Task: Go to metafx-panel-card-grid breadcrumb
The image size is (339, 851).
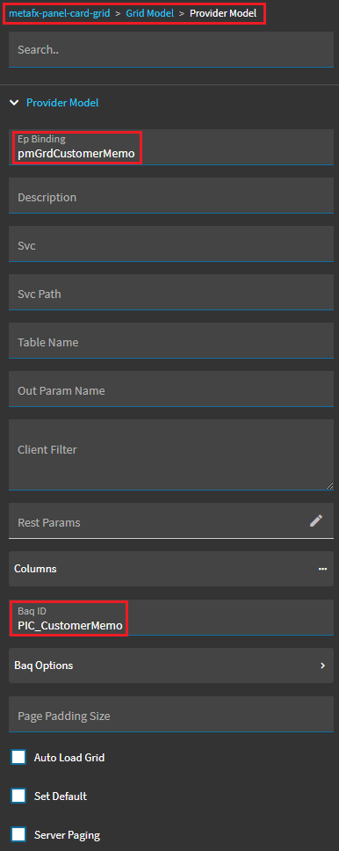Action: click(x=60, y=13)
